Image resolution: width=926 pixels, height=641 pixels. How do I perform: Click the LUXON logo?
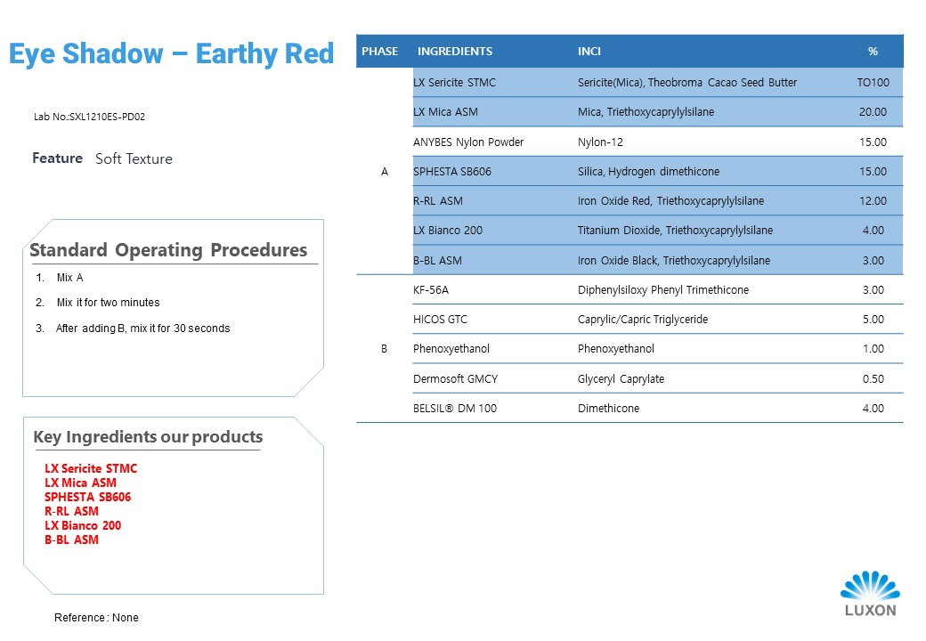[871, 594]
